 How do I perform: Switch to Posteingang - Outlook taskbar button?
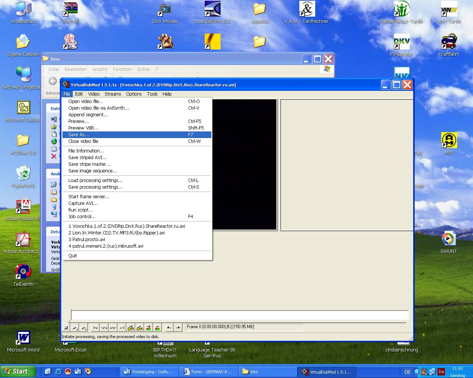(150, 372)
